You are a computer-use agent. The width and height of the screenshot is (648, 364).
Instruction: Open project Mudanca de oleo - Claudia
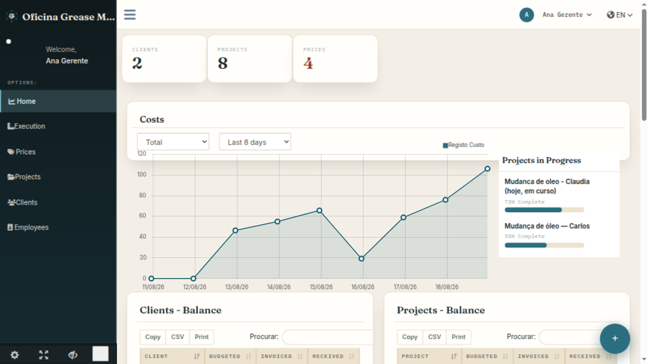coord(547,186)
